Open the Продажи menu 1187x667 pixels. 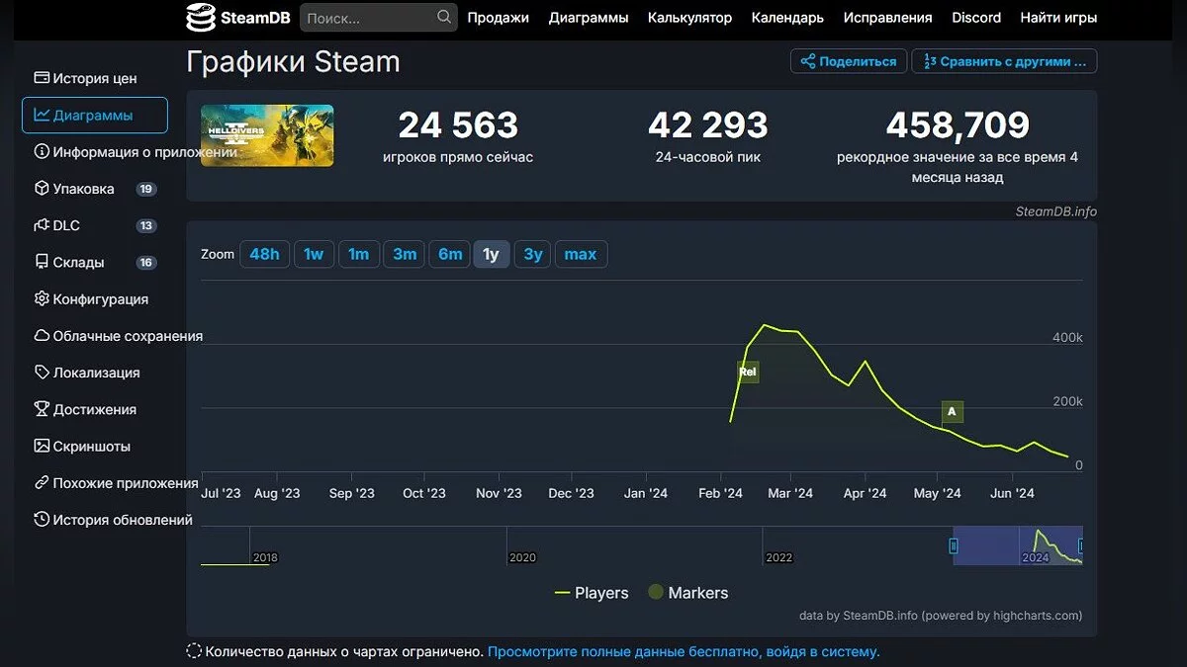coord(499,18)
